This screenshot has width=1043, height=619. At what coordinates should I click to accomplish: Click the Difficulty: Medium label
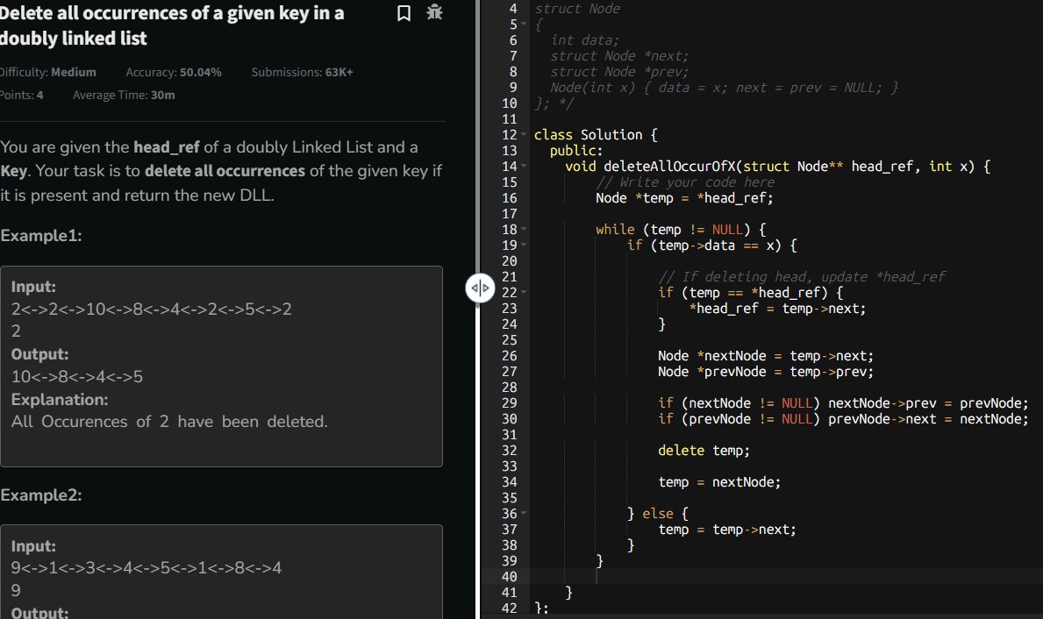point(42,72)
